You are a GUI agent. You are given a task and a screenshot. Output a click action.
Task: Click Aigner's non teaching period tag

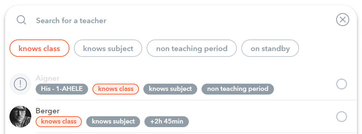pos(238,89)
